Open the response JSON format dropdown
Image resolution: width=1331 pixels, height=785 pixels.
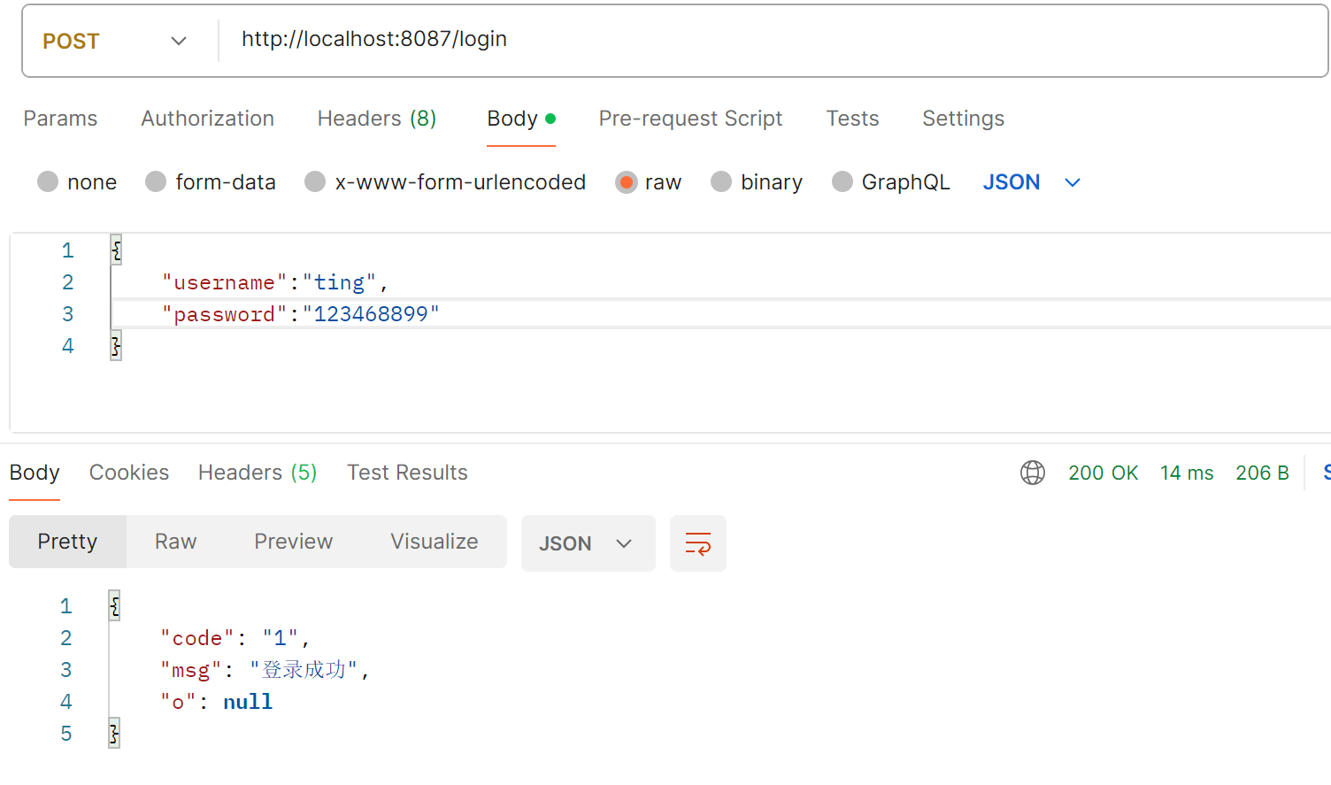tap(588, 543)
